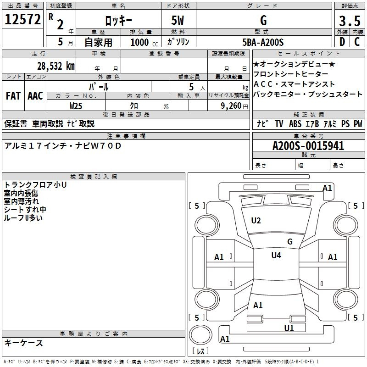Select the chassis number A200S-0015941
The width and height of the screenshot is (367, 367).
tap(308, 146)
